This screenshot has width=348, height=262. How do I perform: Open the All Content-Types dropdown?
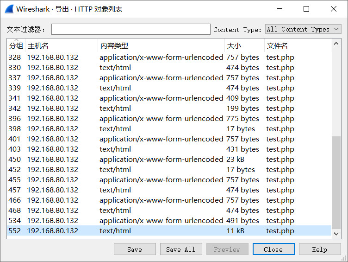tap(303, 29)
